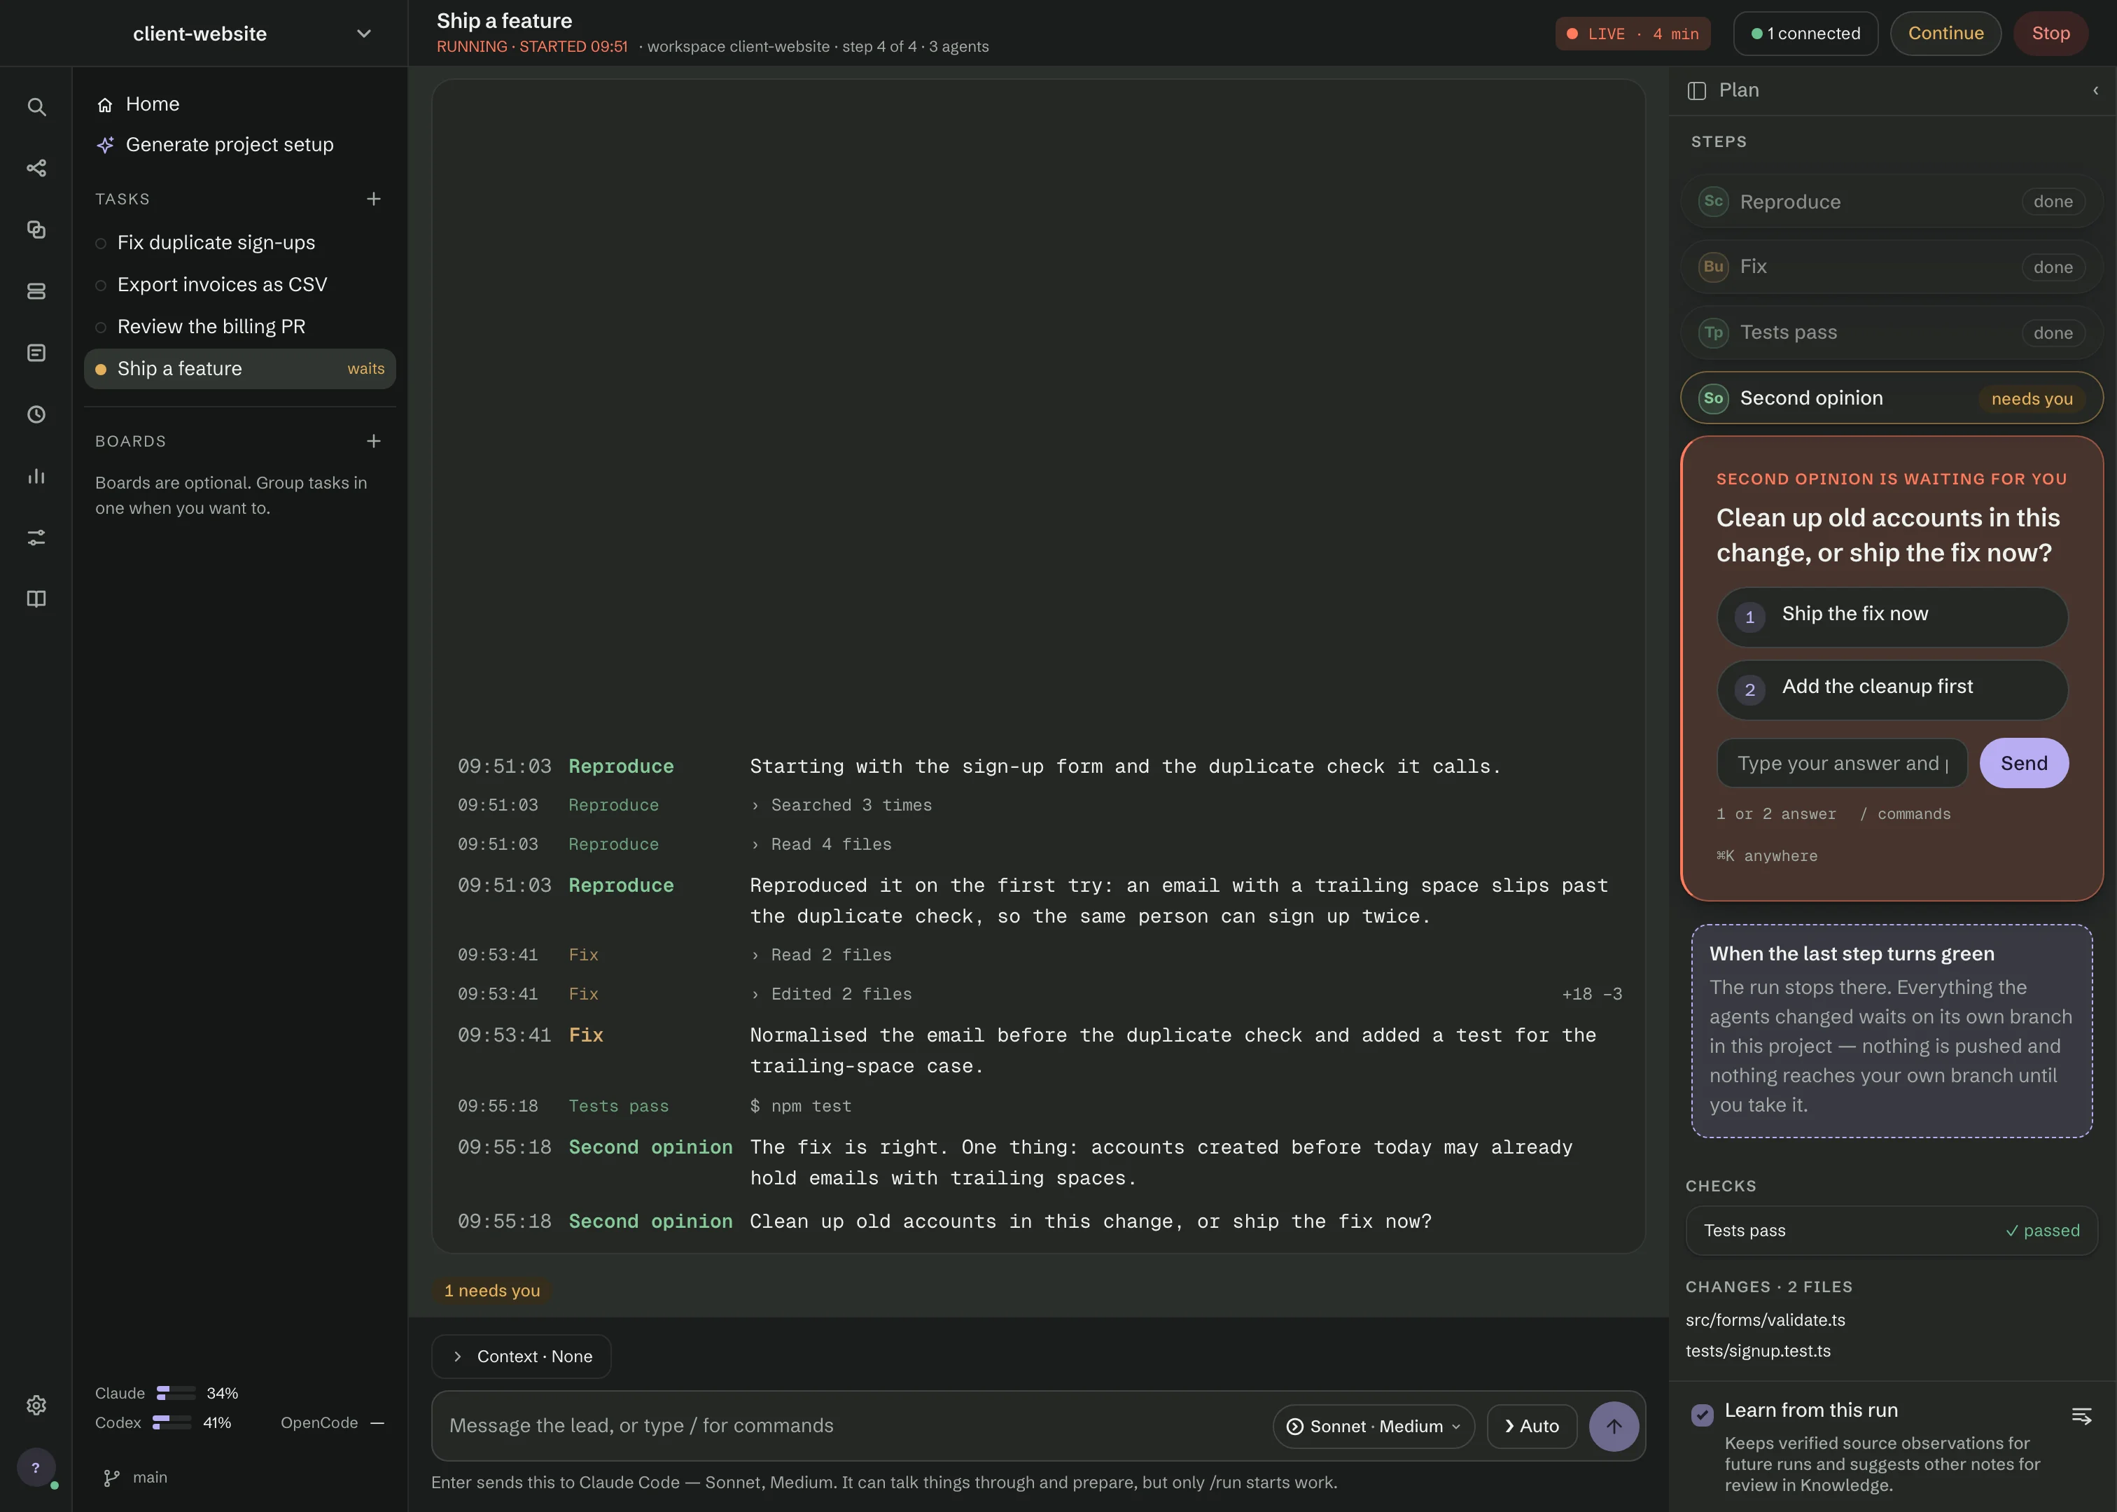Image resolution: width=2117 pixels, height=1512 pixels.
Task: Open the overlapping squares icon in the rail
Action: [36, 230]
